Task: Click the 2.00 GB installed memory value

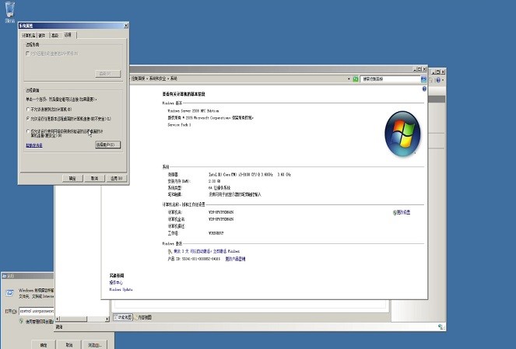Action: tap(214, 181)
